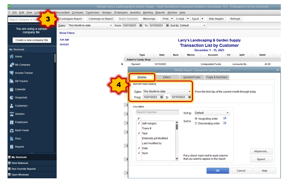The width and height of the screenshot is (292, 189).
Task: Toggle the Type column checkmark
Action: [139, 133]
